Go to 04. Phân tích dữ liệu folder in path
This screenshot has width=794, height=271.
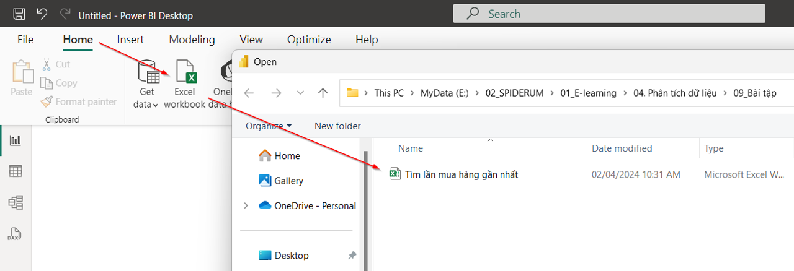675,93
